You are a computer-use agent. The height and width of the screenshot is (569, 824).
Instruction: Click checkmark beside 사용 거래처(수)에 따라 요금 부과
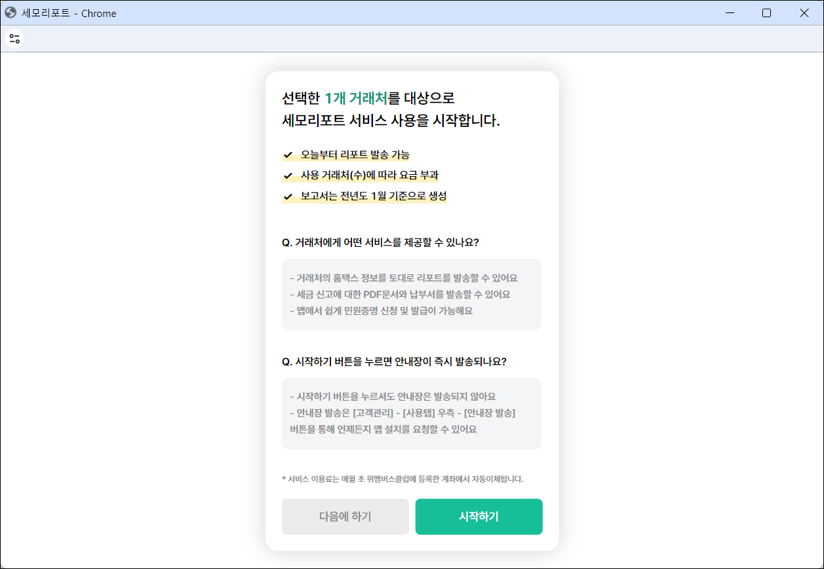click(288, 176)
